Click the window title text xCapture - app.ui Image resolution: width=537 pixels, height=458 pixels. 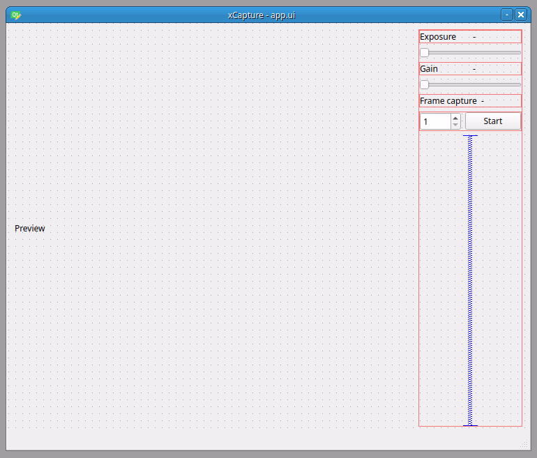coord(262,15)
